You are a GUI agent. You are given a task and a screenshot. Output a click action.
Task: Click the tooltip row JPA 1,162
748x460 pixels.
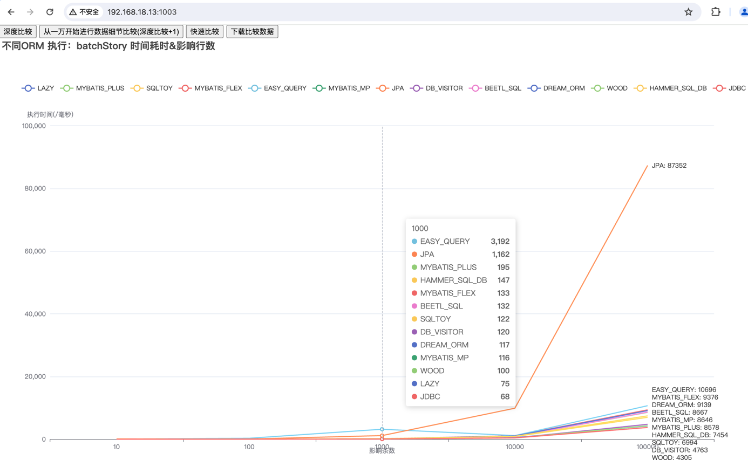[460, 255]
